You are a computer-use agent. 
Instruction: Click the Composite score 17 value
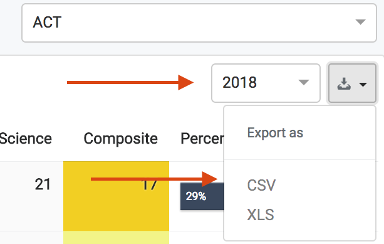tap(149, 184)
